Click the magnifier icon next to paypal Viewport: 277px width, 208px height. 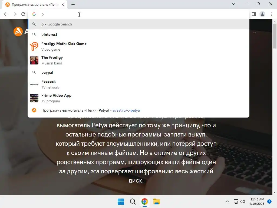34,72
